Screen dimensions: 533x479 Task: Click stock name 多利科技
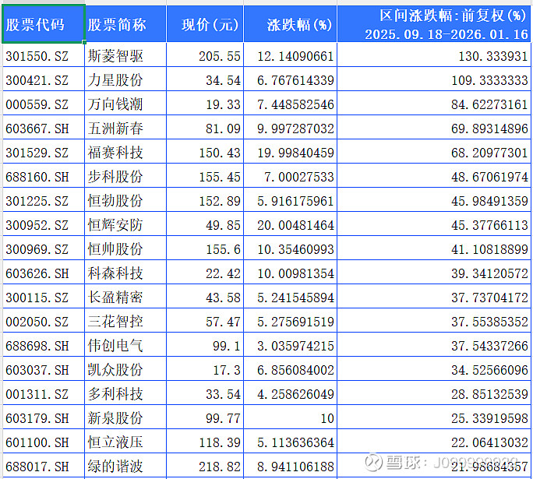point(115,393)
